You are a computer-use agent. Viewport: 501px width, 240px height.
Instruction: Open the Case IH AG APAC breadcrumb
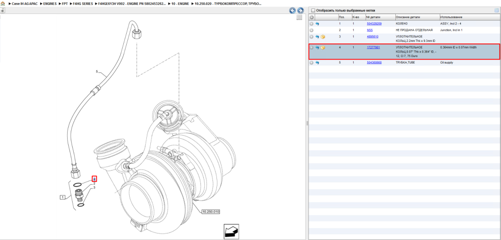click(x=24, y=3)
